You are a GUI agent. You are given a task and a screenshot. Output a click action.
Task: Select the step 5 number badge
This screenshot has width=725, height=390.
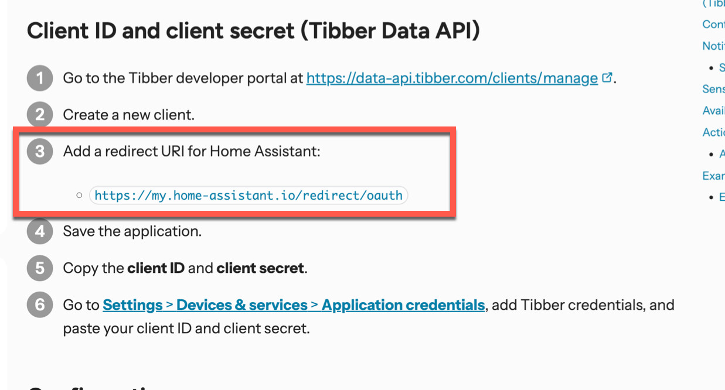click(40, 268)
